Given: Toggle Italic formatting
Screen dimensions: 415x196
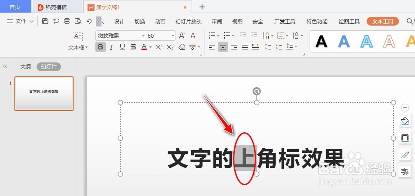Looking at the screenshot, I should coord(111,47).
